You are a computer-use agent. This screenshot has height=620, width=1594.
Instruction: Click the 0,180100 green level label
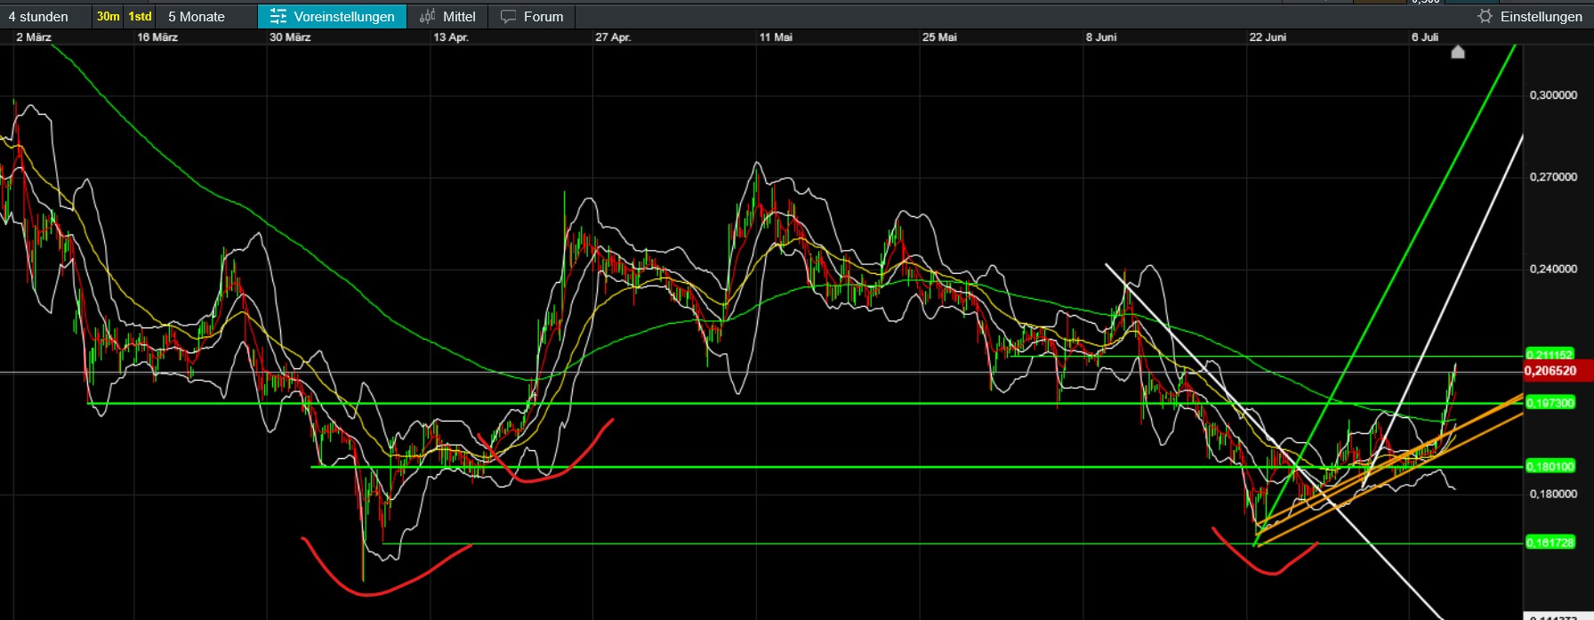1550,466
